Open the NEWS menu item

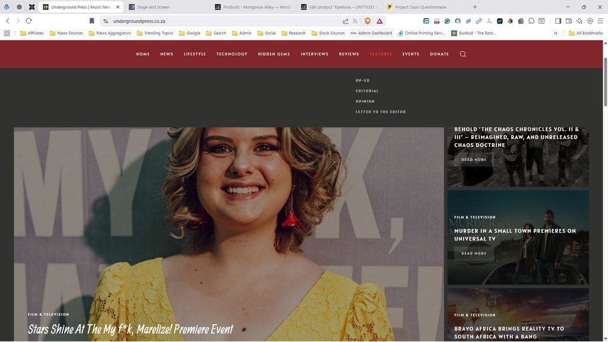coord(167,54)
